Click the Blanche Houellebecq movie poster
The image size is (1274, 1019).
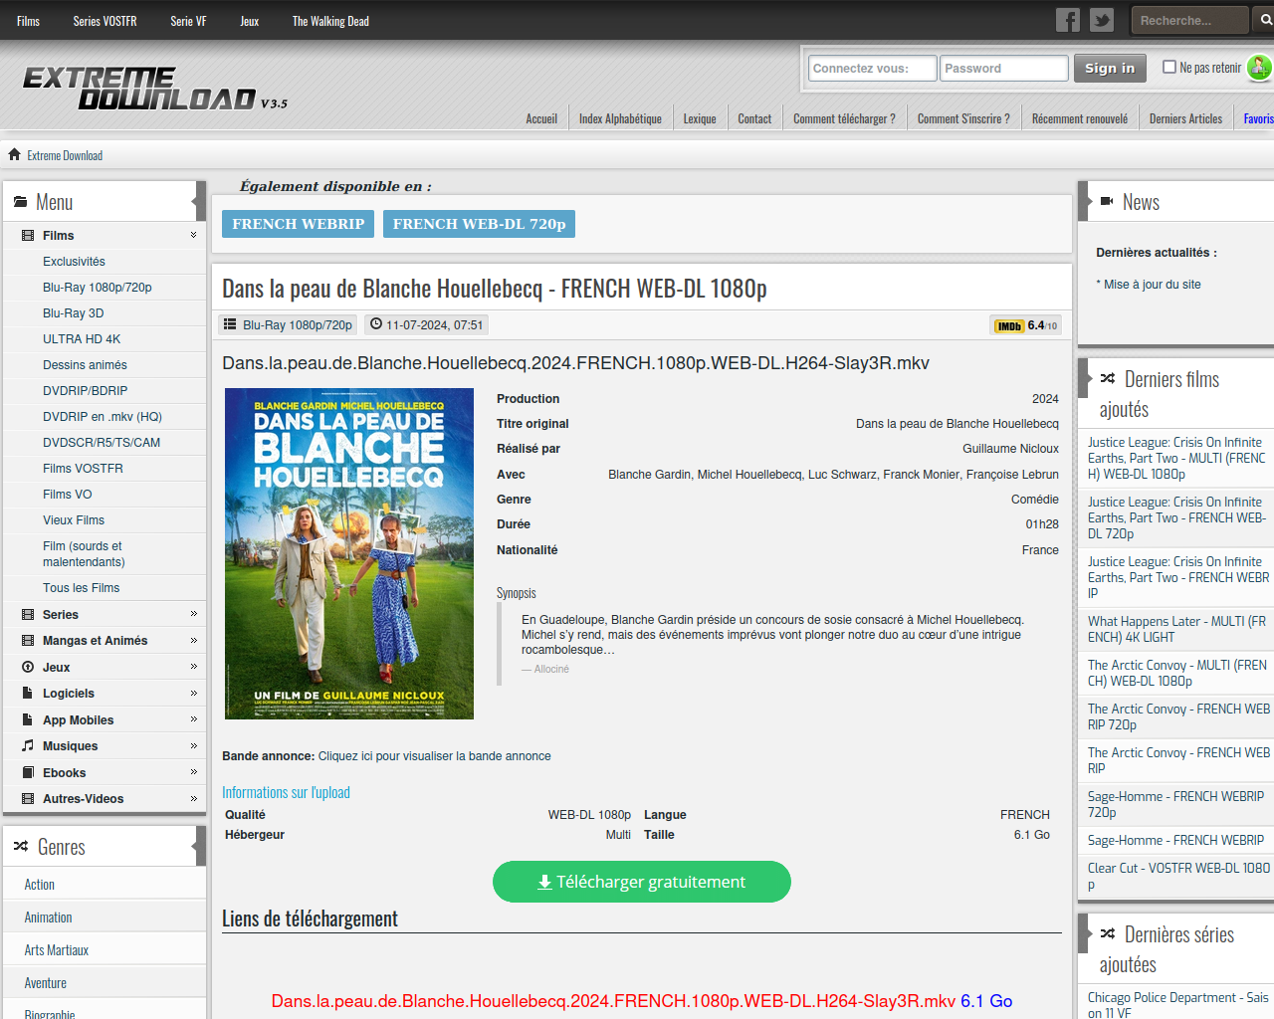[349, 553]
